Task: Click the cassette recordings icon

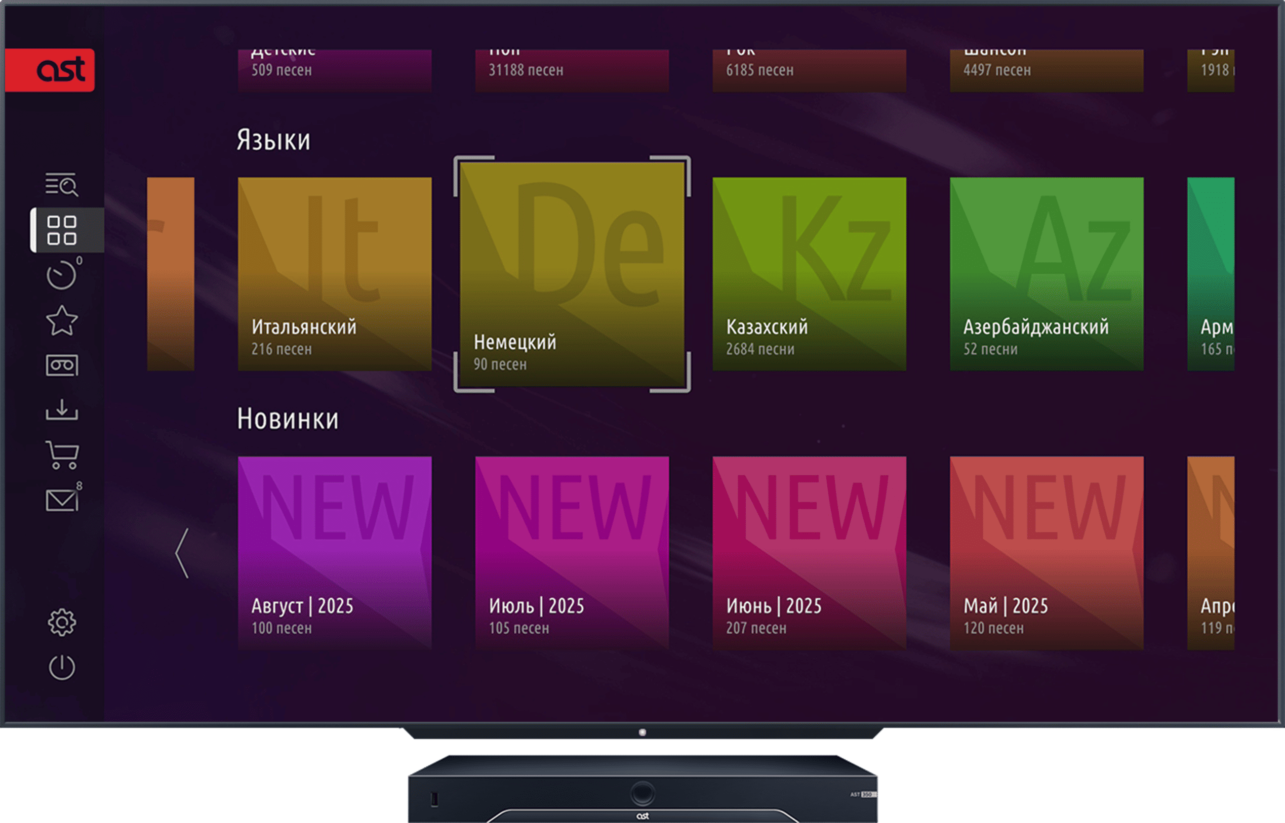Action: pos(62,365)
